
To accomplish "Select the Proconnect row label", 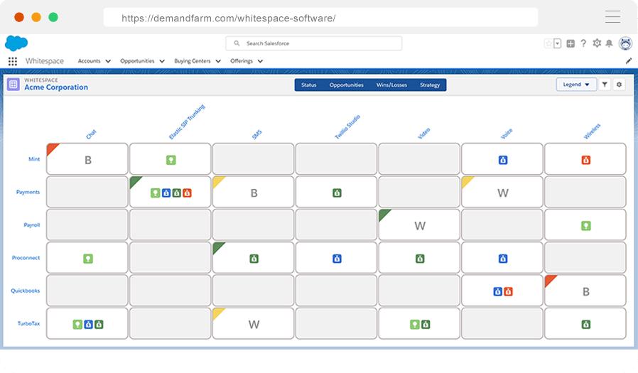I will click(x=26, y=258).
